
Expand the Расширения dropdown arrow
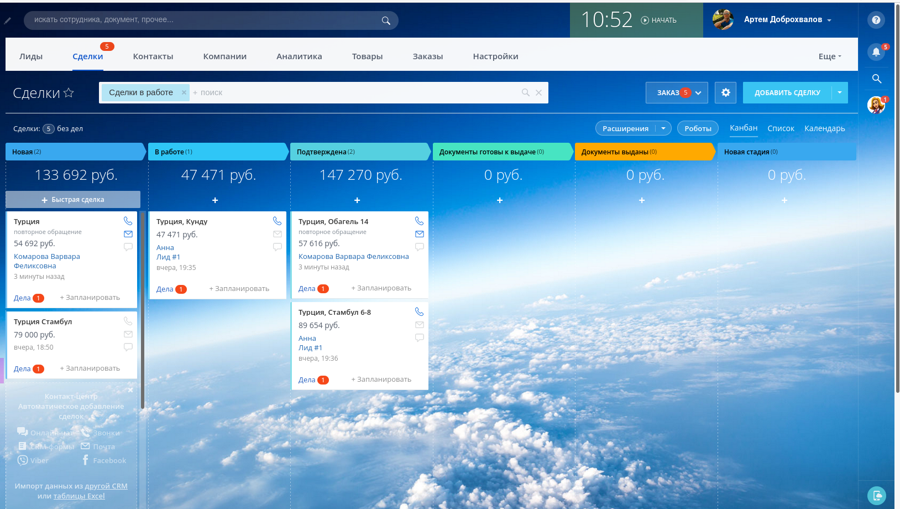tap(663, 128)
